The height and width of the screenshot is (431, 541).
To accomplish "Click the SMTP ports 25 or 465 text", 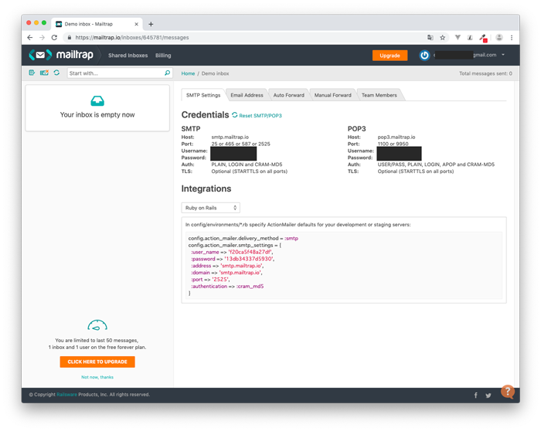I will click(240, 144).
